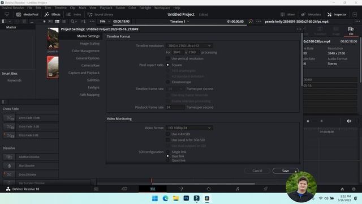Viewport: 362px width, 204px height.
Task: Open the Workspace menu
Action: pyautogui.click(x=162, y=7)
